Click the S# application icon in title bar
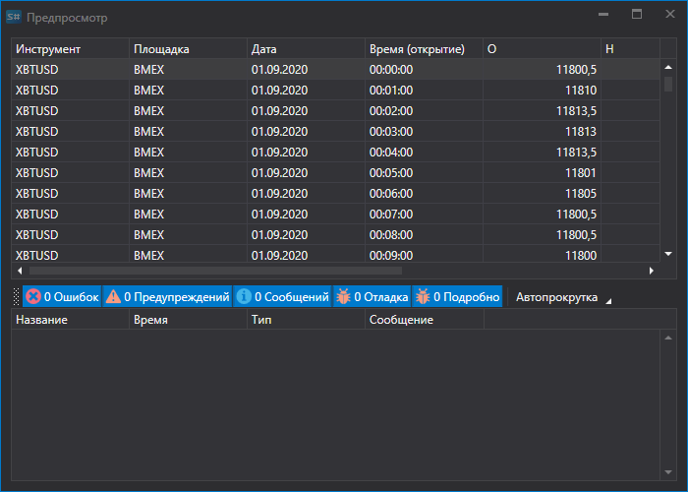Viewport: 688px width, 492px height. tap(14, 18)
